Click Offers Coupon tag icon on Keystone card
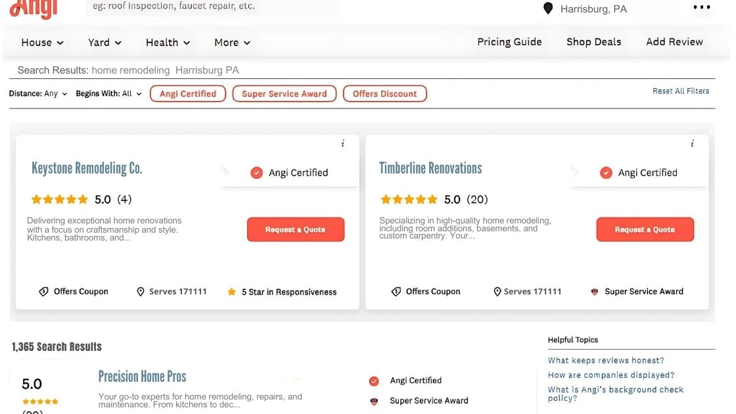The image size is (736, 414). (43, 292)
